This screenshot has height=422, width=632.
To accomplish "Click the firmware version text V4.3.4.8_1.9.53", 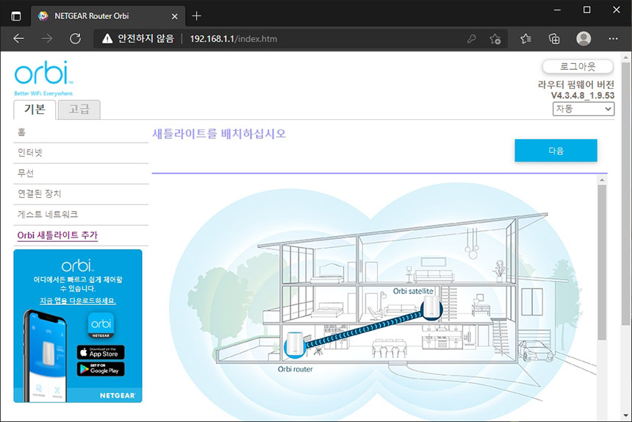I will [583, 96].
